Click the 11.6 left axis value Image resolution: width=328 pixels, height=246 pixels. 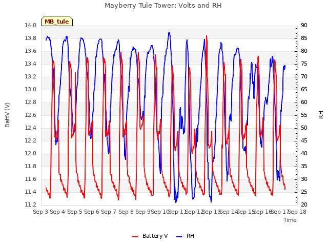[31, 179]
